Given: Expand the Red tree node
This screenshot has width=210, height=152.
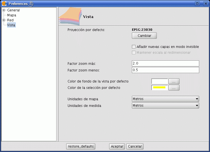Looking at the screenshot, I should [x=4, y=20].
